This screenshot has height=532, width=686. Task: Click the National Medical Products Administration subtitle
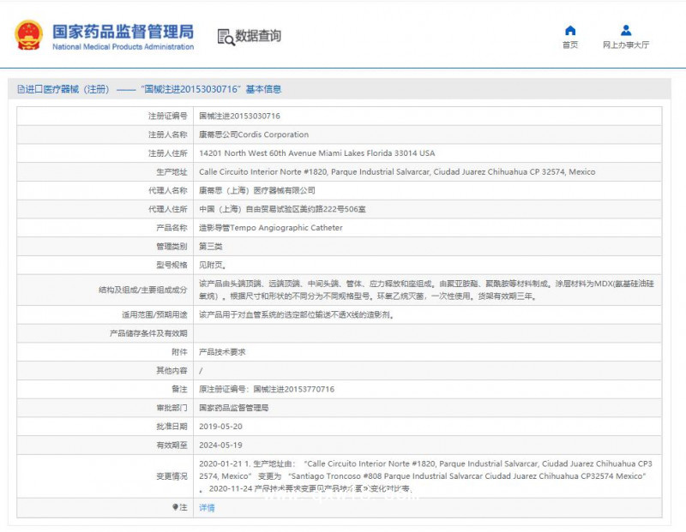[123, 47]
